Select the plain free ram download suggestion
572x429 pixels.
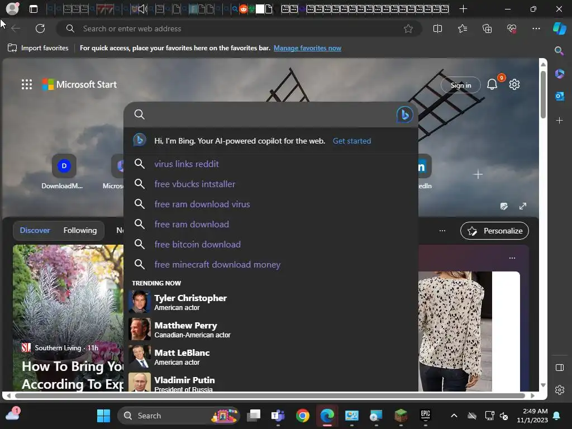[271, 224]
